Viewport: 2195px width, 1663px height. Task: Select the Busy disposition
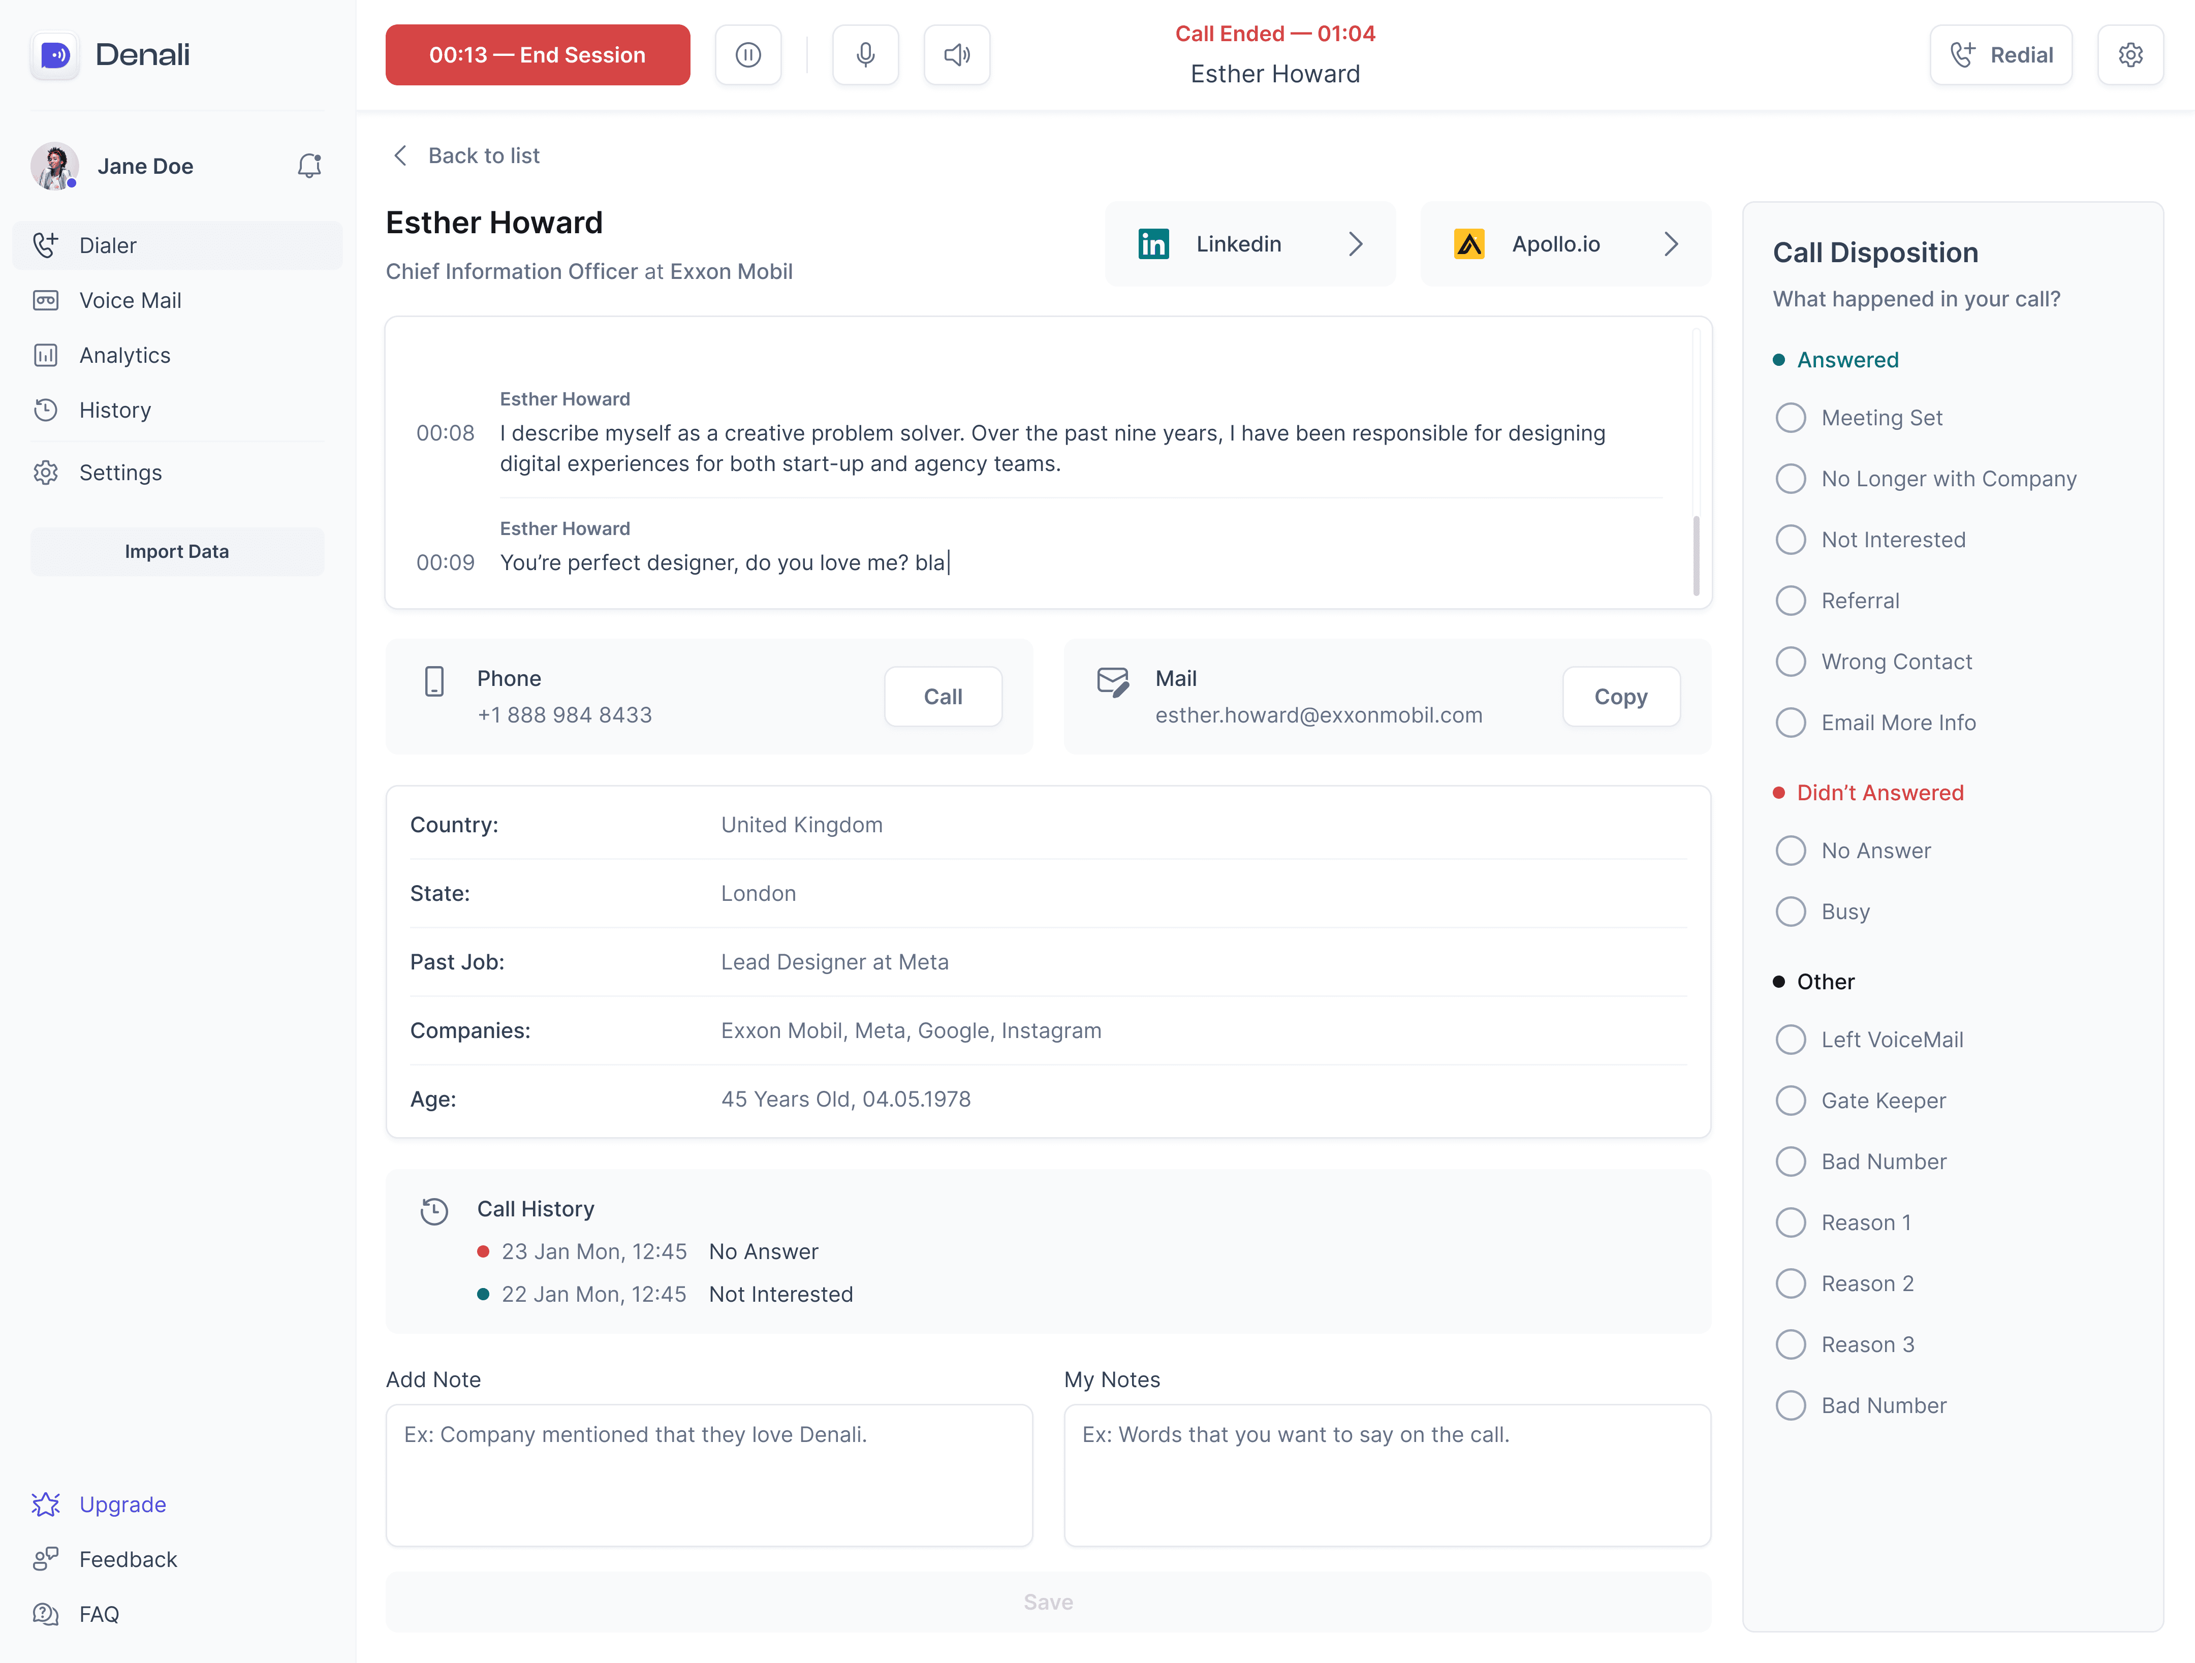1790,912
